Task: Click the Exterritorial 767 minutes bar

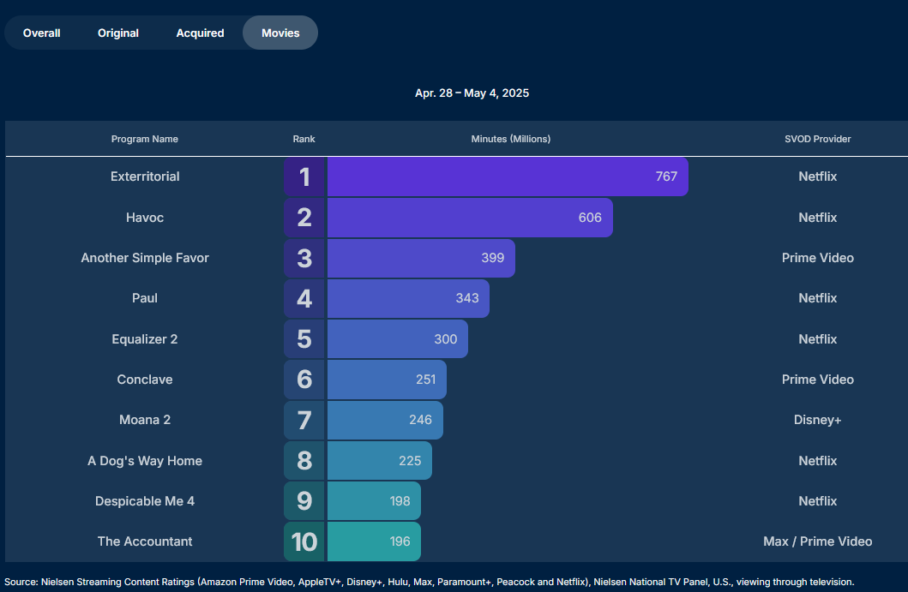Action: 507,177
